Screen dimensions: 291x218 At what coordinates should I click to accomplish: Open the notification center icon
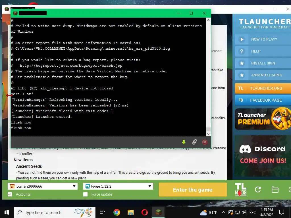pos(282,212)
